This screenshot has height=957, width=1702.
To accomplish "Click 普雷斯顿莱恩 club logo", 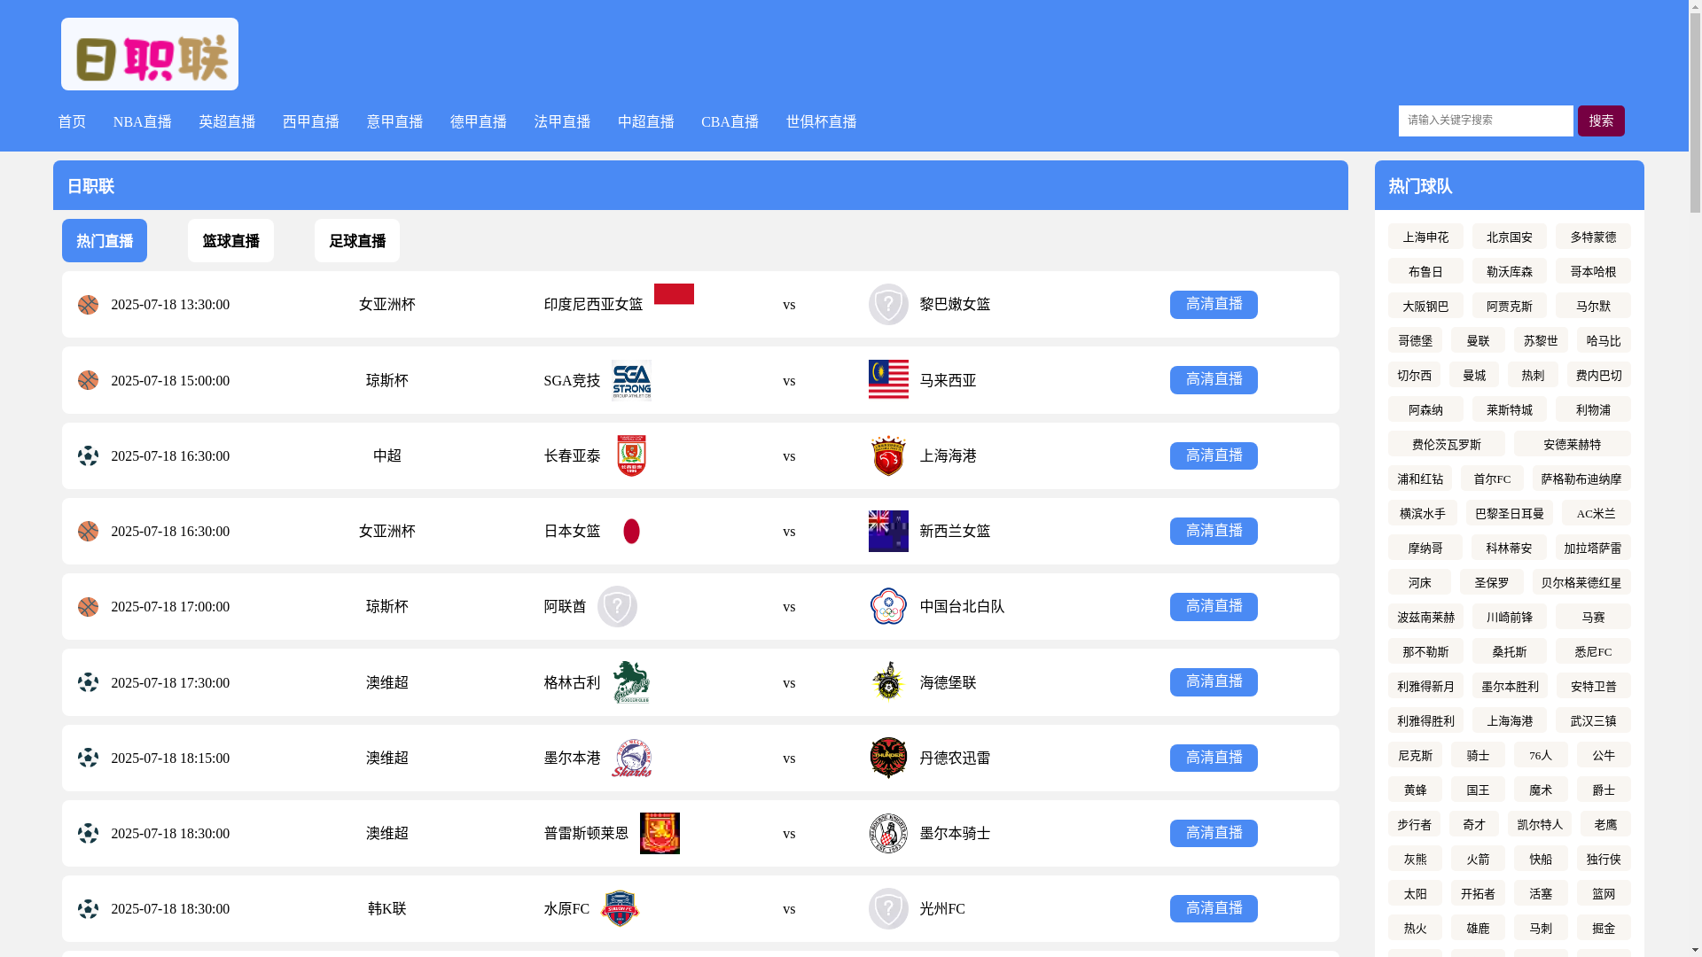I will (x=660, y=833).
